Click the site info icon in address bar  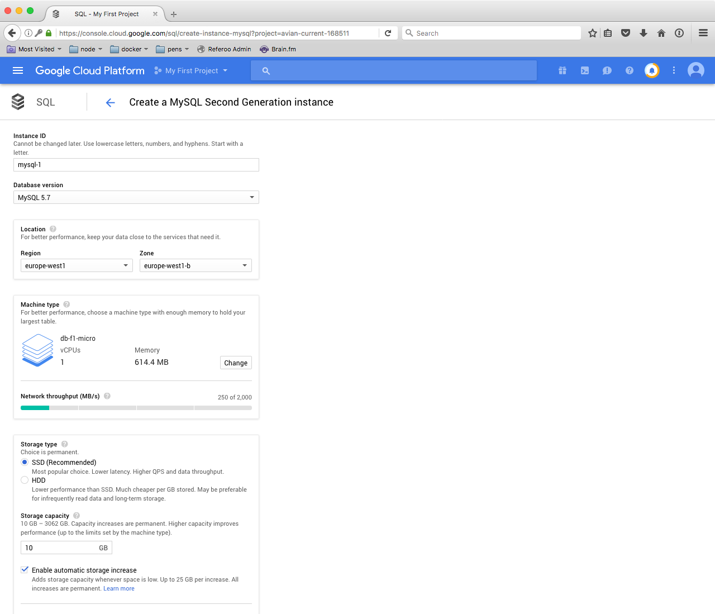tap(28, 33)
